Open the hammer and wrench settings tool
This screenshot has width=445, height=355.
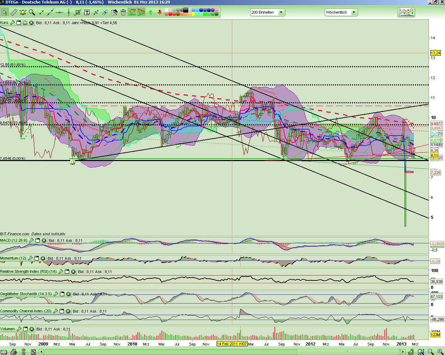coord(114,13)
